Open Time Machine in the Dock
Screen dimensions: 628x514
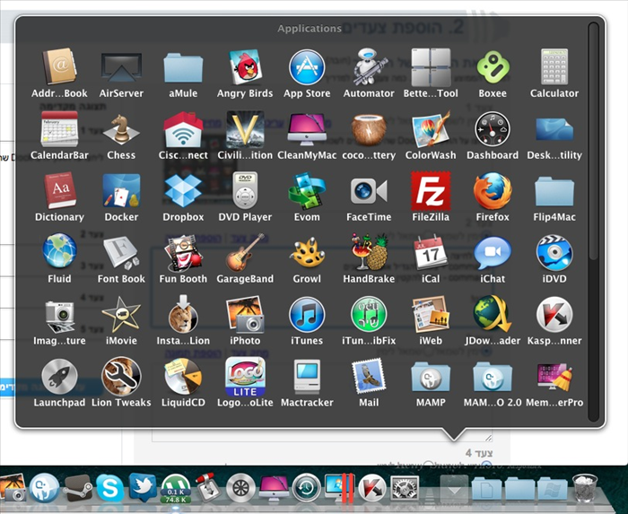[307, 488]
